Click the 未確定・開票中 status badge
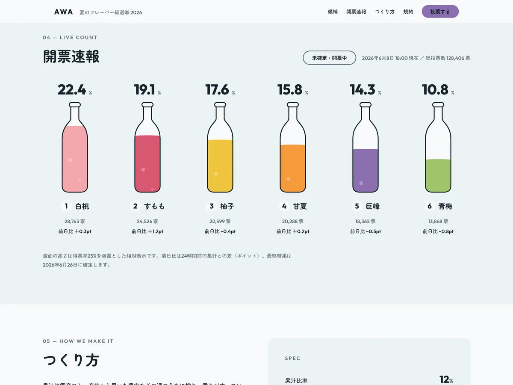 coord(330,58)
